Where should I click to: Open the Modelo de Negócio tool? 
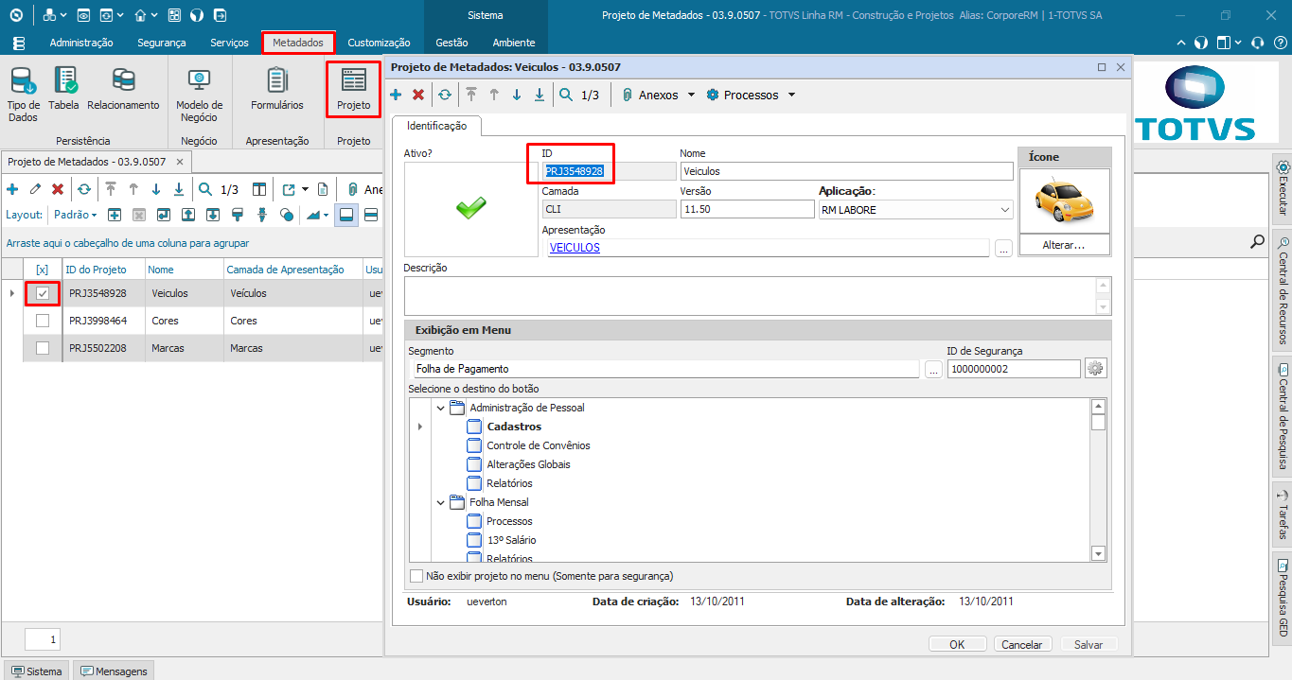199,95
